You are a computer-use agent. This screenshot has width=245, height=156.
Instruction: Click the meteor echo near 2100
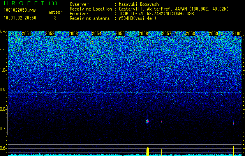click(233, 123)
